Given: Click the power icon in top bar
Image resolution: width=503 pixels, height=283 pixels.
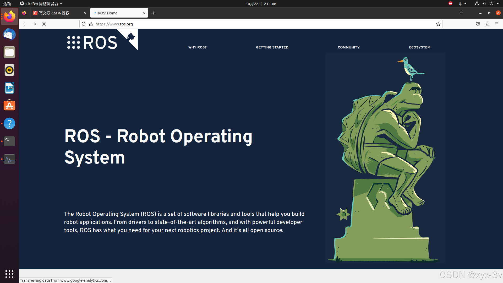Looking at the screenshot, I should [491, 3].
